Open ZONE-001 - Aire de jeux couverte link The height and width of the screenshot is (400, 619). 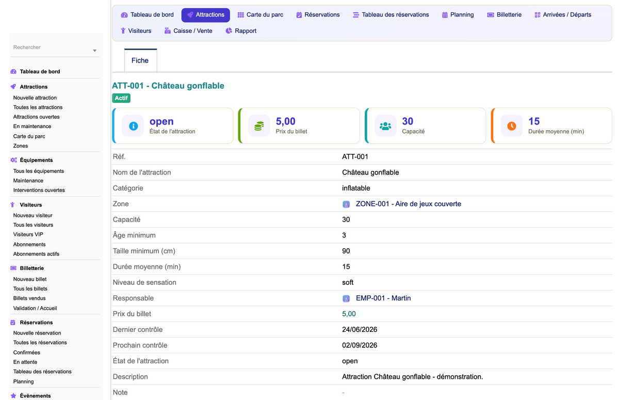[x=409, y=204]
